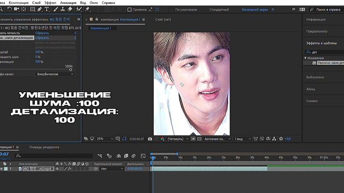This screenshot has height=193, width=344.
Task: Click the frame blending icon in timeline
Action: point(126,156)
